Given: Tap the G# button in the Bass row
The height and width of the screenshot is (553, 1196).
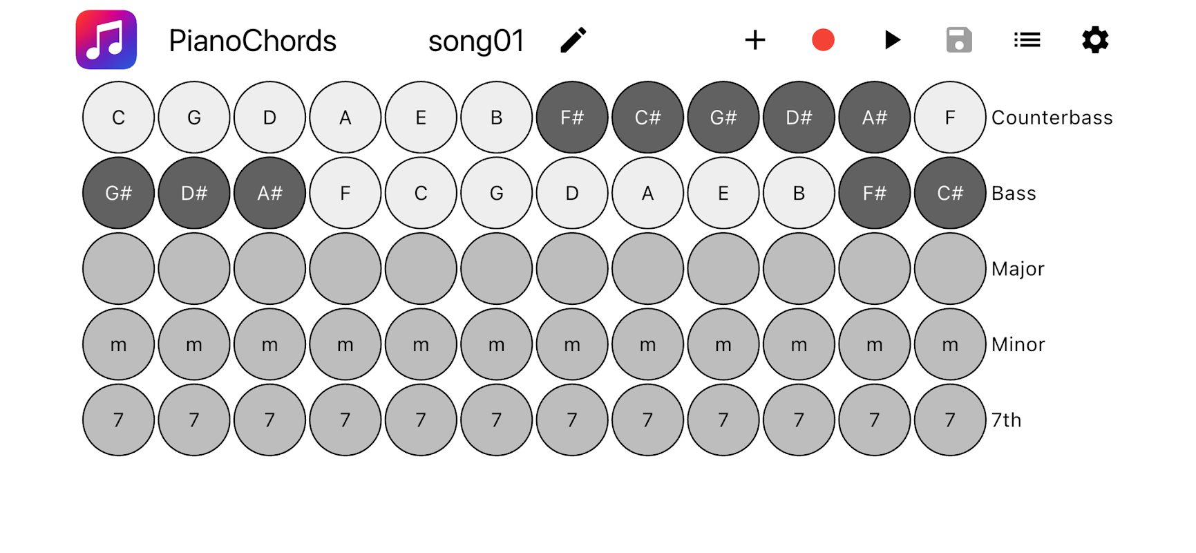Looking at the screenshot, I should (118, 193).
